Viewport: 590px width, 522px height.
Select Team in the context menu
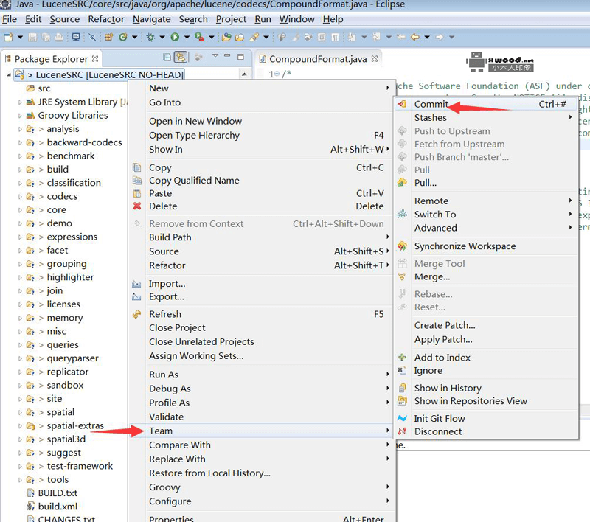[x=261, y=431]
